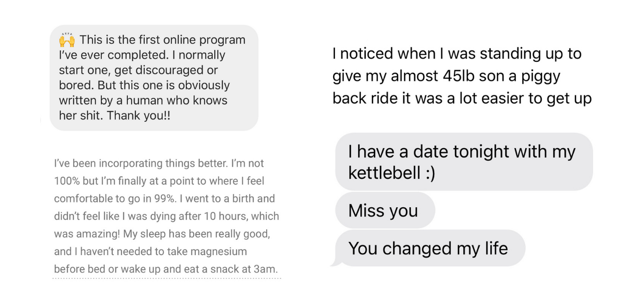Click the 'I've been incorporating things better' paragraph
This screenshot has width=637, height=307.
click(167, 216)
